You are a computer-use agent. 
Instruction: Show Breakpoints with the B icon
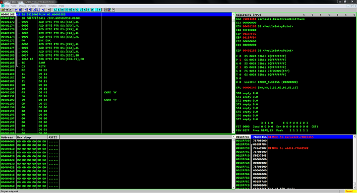coord(88,10)
